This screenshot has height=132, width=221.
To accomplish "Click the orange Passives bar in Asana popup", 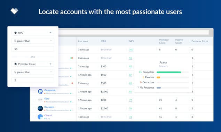I will click(158, 77).
